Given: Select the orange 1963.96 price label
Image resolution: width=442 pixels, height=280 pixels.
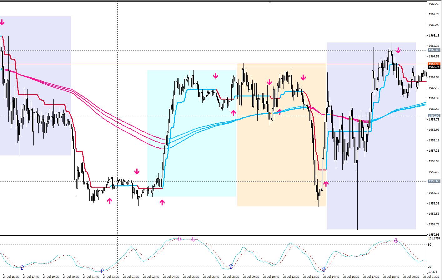Looking at the screenshot, I should [434, 64].
